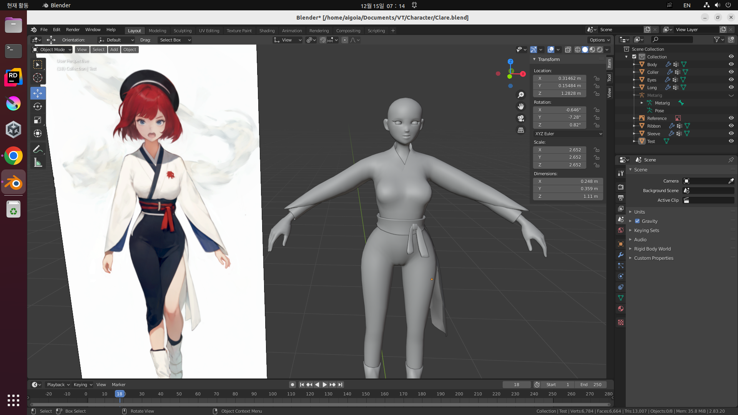The image size is (738, 415).
Task: Open the Render menu
Action: (x=73, y=30)
